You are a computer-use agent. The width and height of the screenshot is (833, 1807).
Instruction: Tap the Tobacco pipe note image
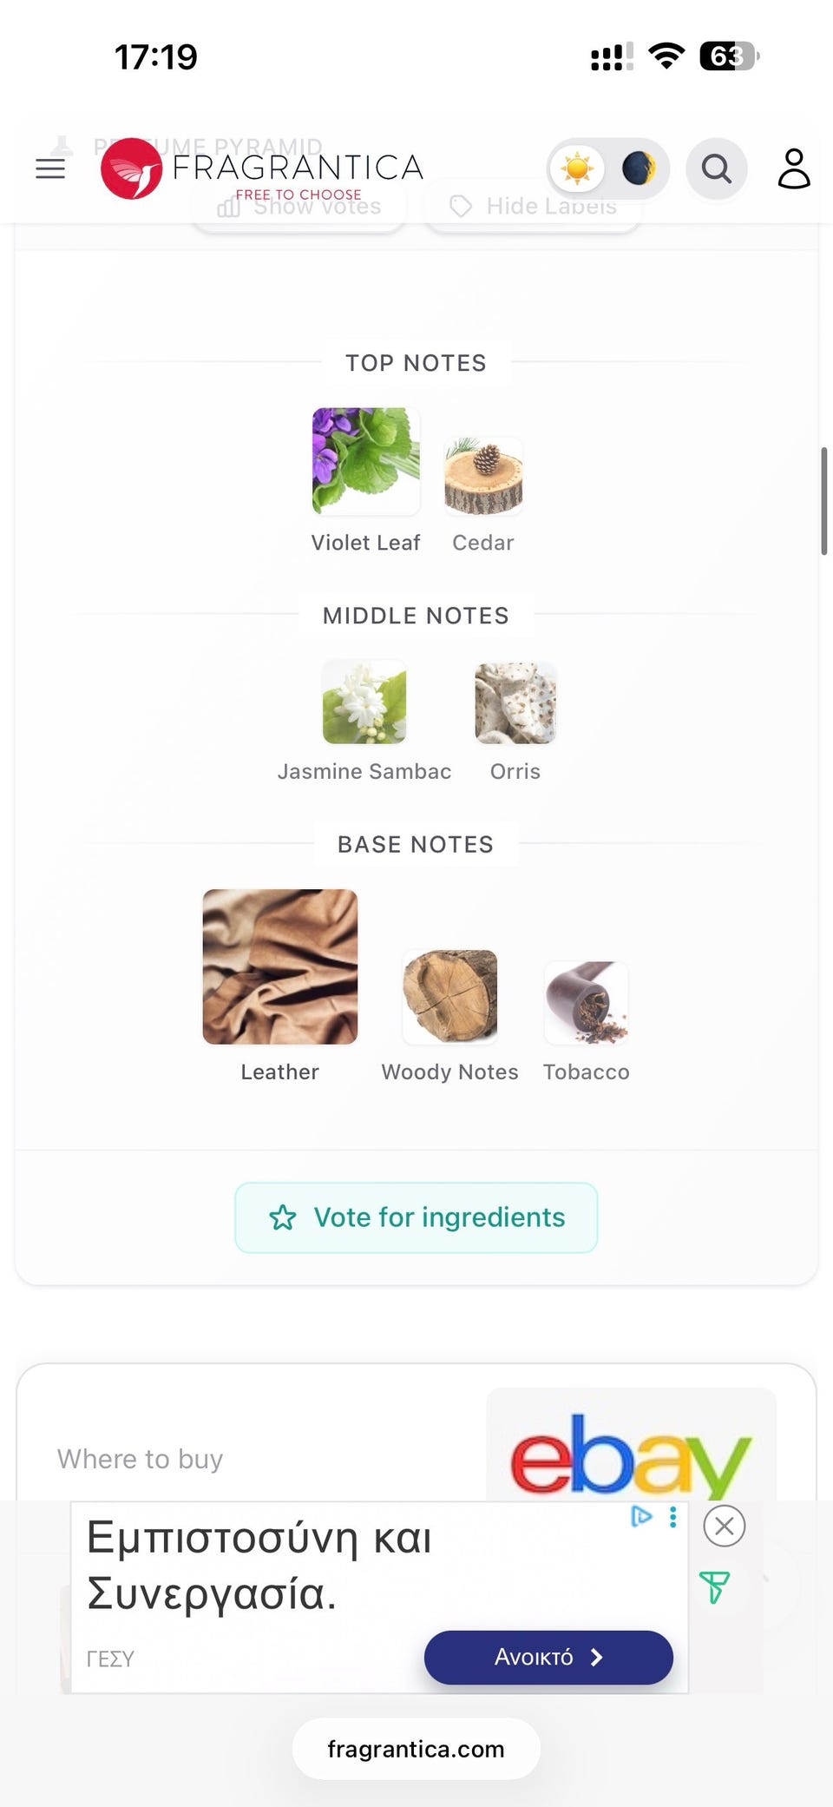[586, 1002]
